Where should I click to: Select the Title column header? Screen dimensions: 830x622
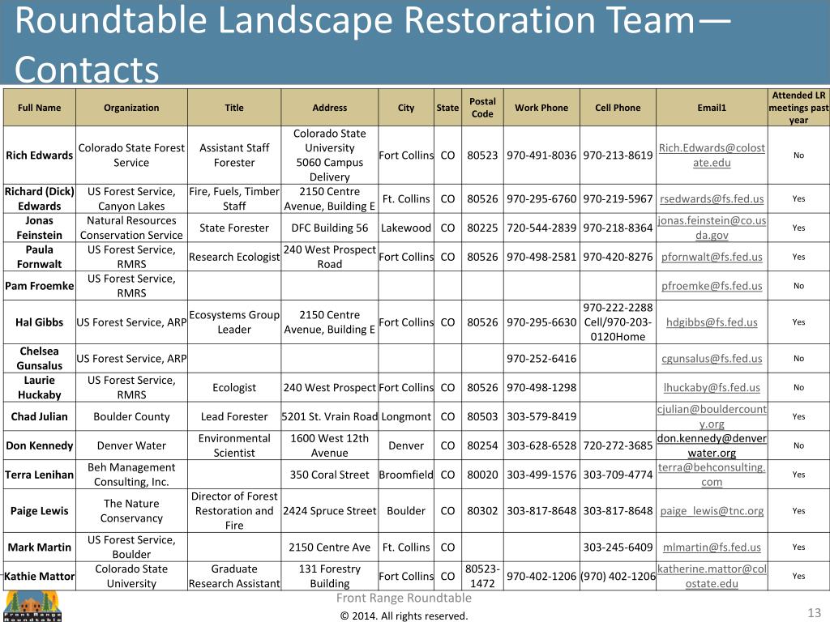pyautogui.click(x=234, y=108)
